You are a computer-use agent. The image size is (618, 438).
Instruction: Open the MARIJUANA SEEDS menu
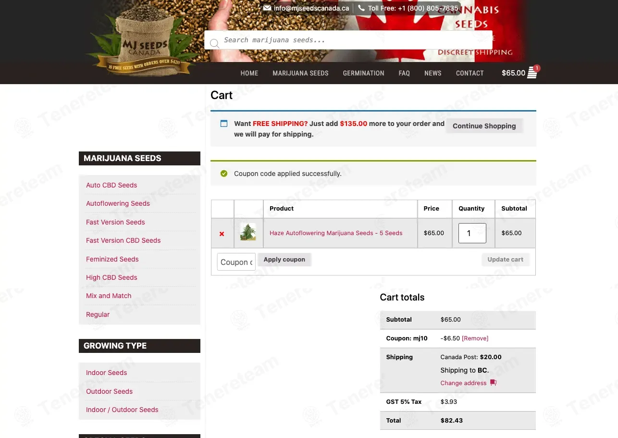pyautogui.click(x=300, y=73)
